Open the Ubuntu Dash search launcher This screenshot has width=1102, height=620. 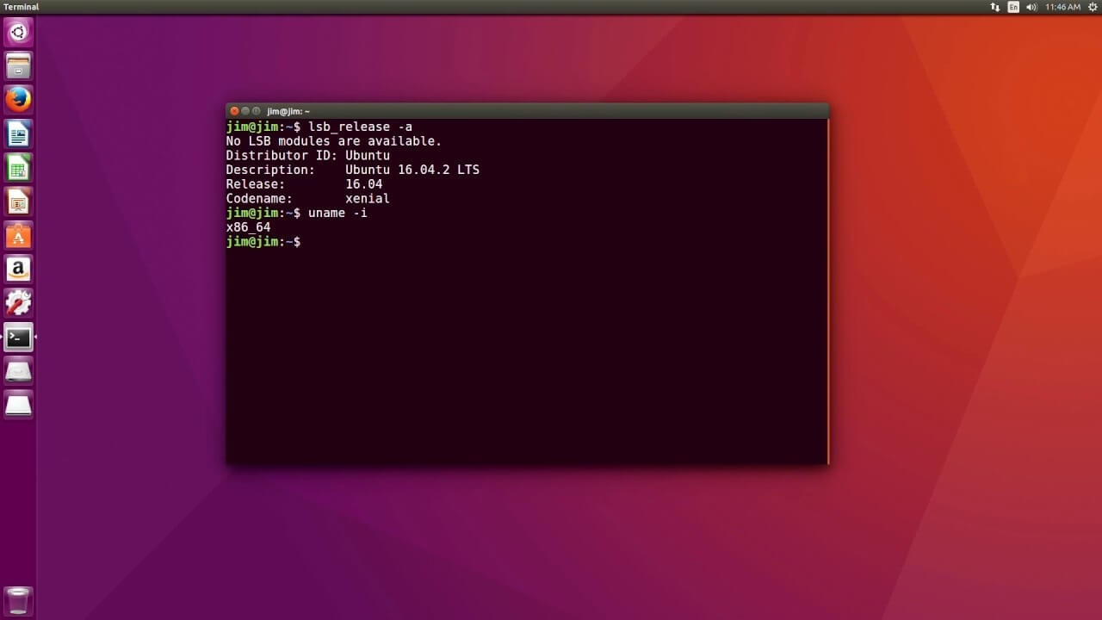[18, 33]
